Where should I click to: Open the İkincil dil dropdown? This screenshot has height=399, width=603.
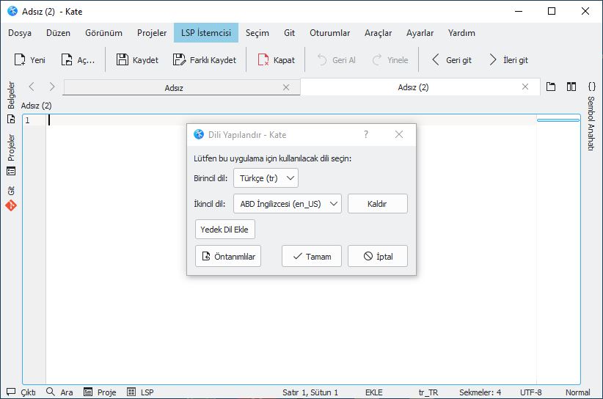coord(288,204)
